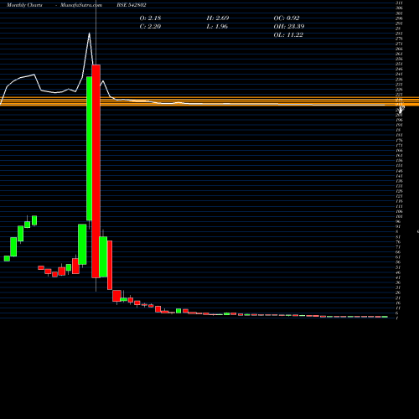This screenshot has height=419, width=419.
Task: Click the MunafaSutra.com label
Action: point(81,5)
